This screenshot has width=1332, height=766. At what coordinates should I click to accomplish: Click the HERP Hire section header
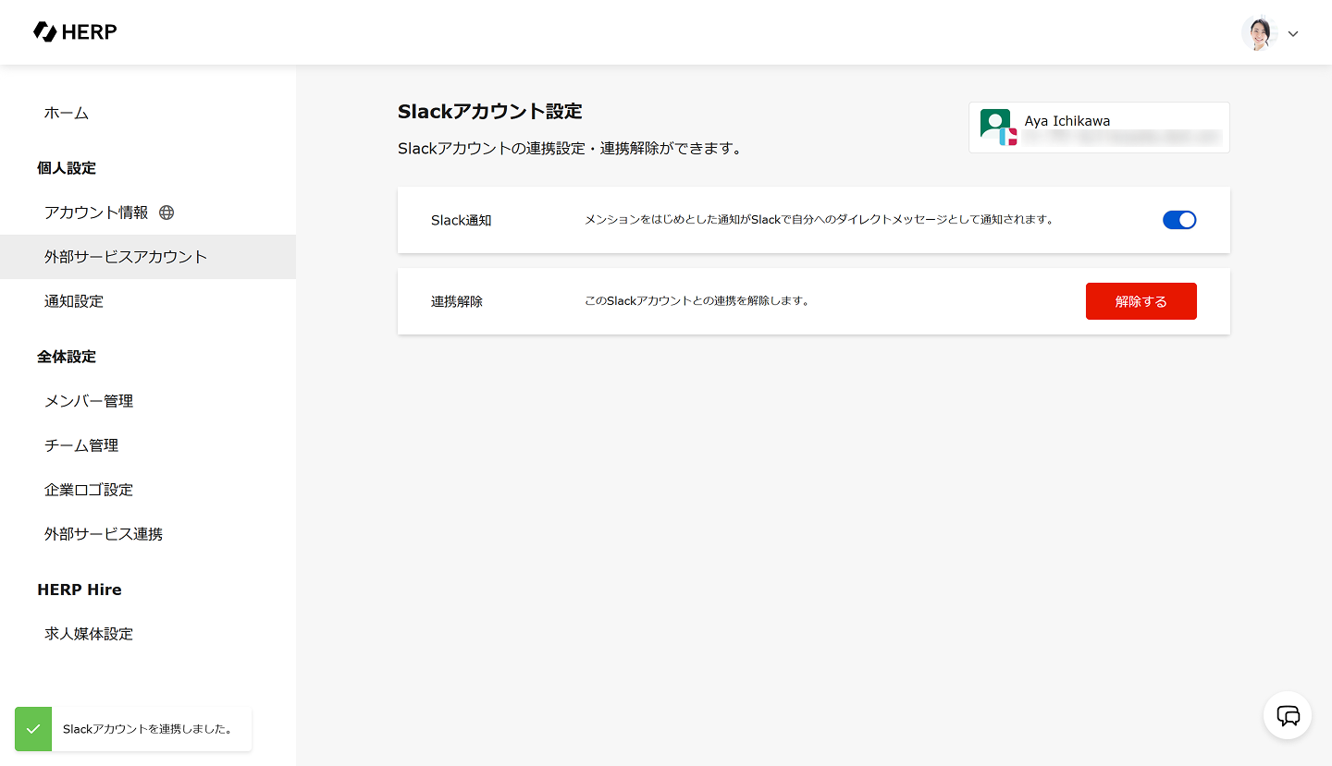pos(80,590)
